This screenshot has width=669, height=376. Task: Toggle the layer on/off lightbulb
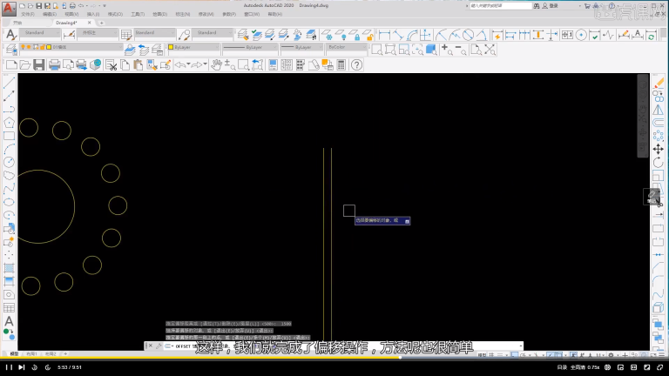23,47
